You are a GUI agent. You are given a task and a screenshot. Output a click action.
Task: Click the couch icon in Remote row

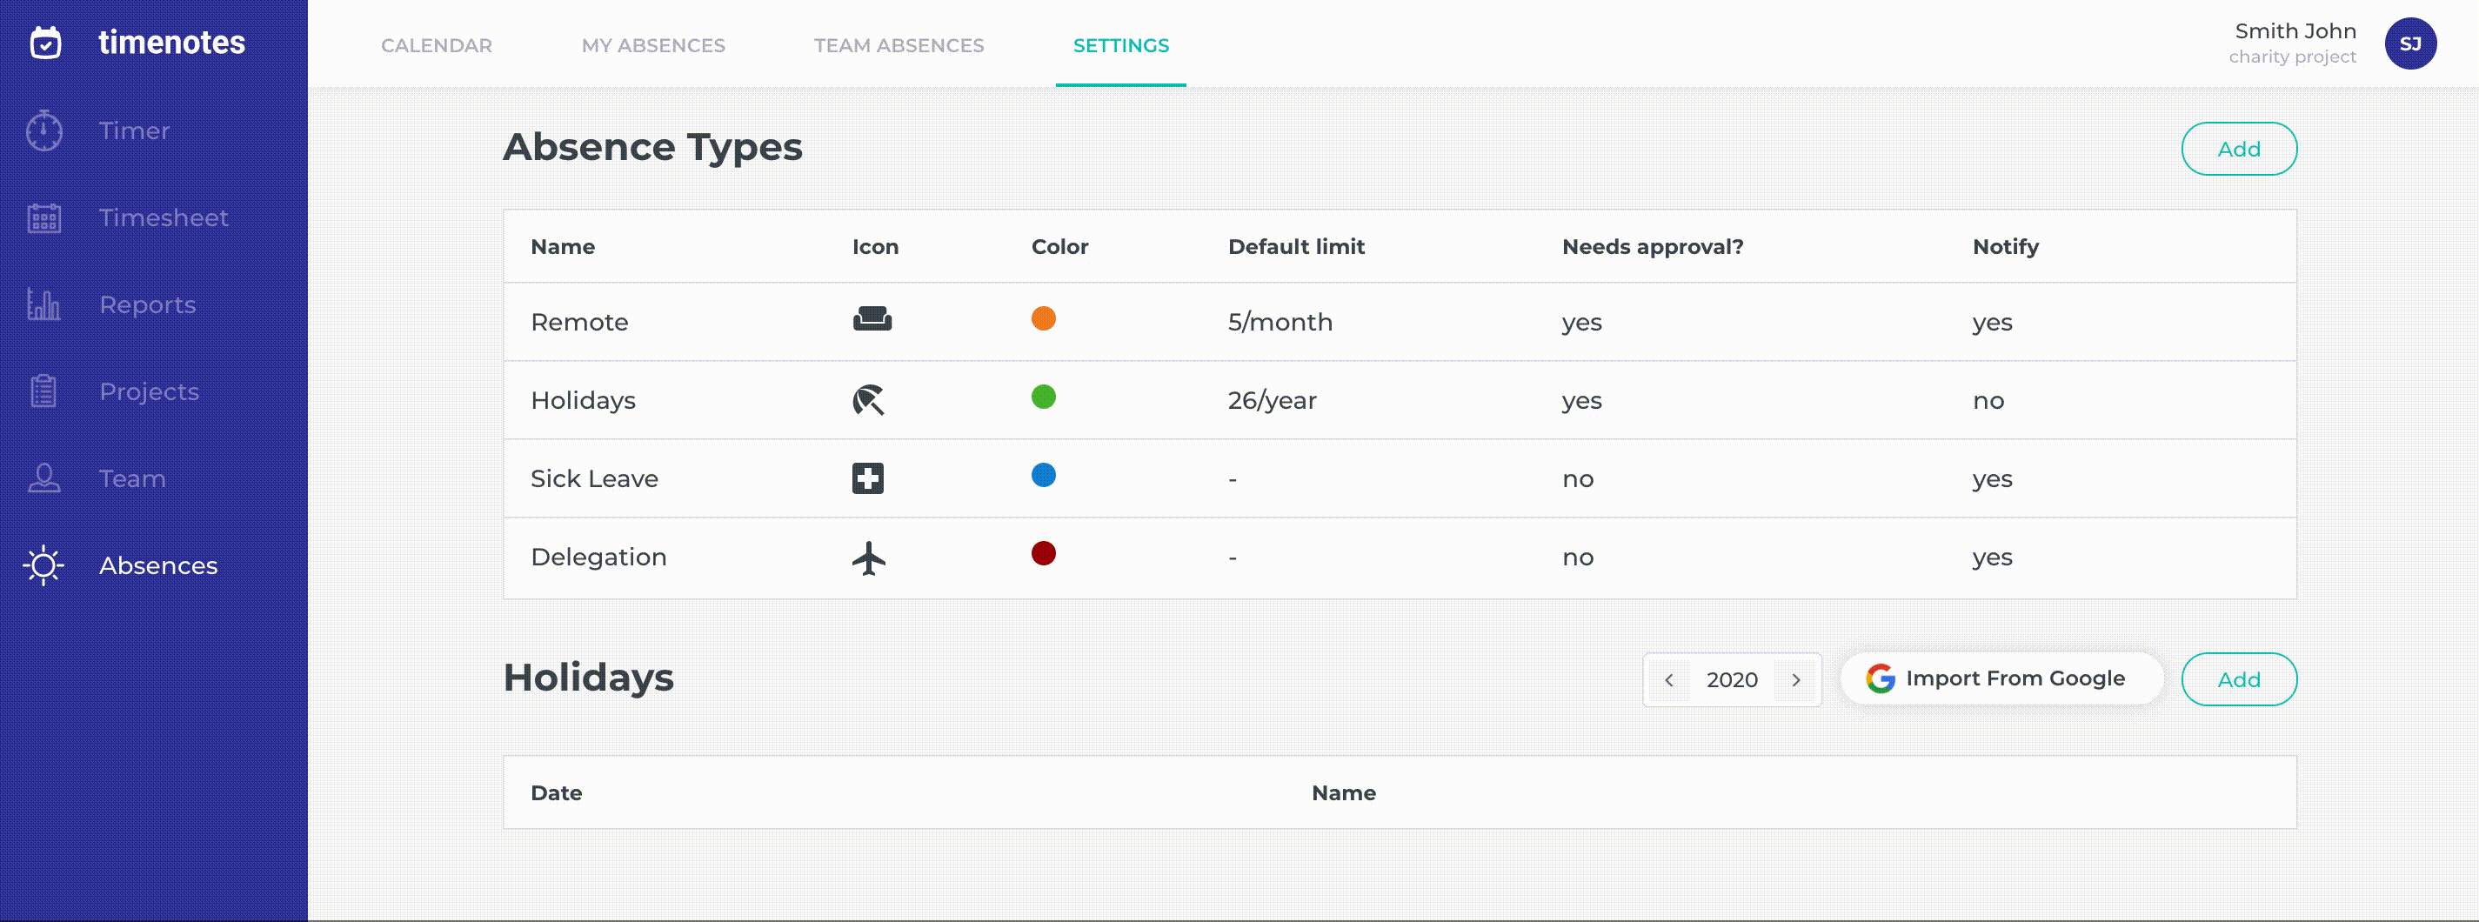click(872, 318)
